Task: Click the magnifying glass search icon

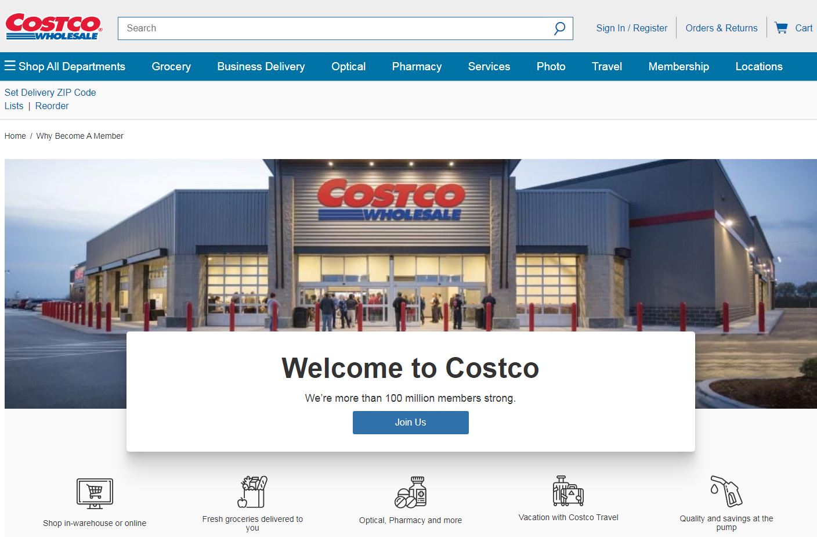Action: point(559,28)
